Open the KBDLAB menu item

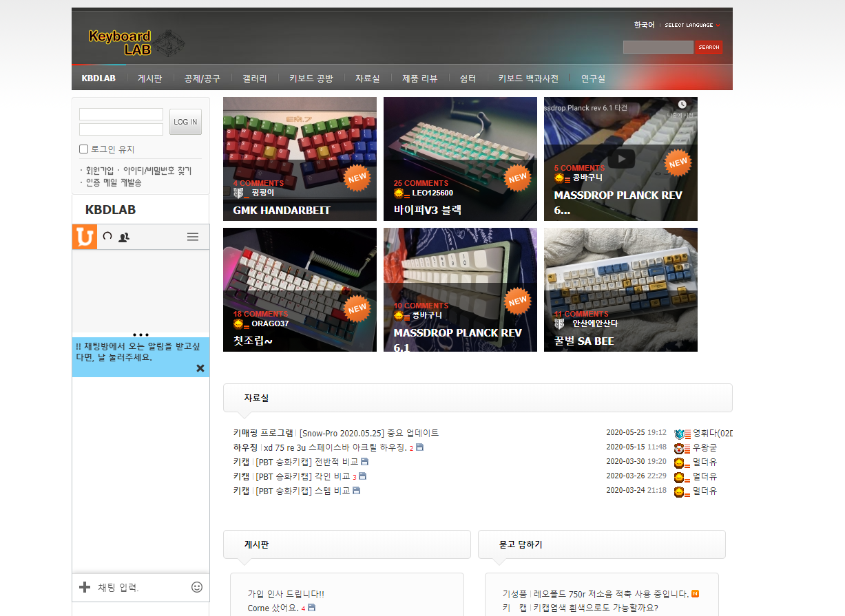coord(98,78)
